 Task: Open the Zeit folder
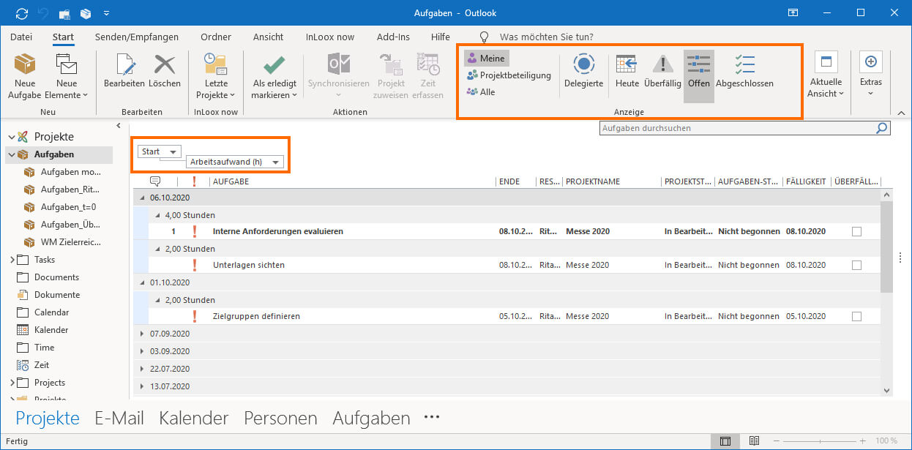(42, 365)
